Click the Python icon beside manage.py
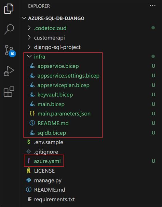 (x=29, y=180)
